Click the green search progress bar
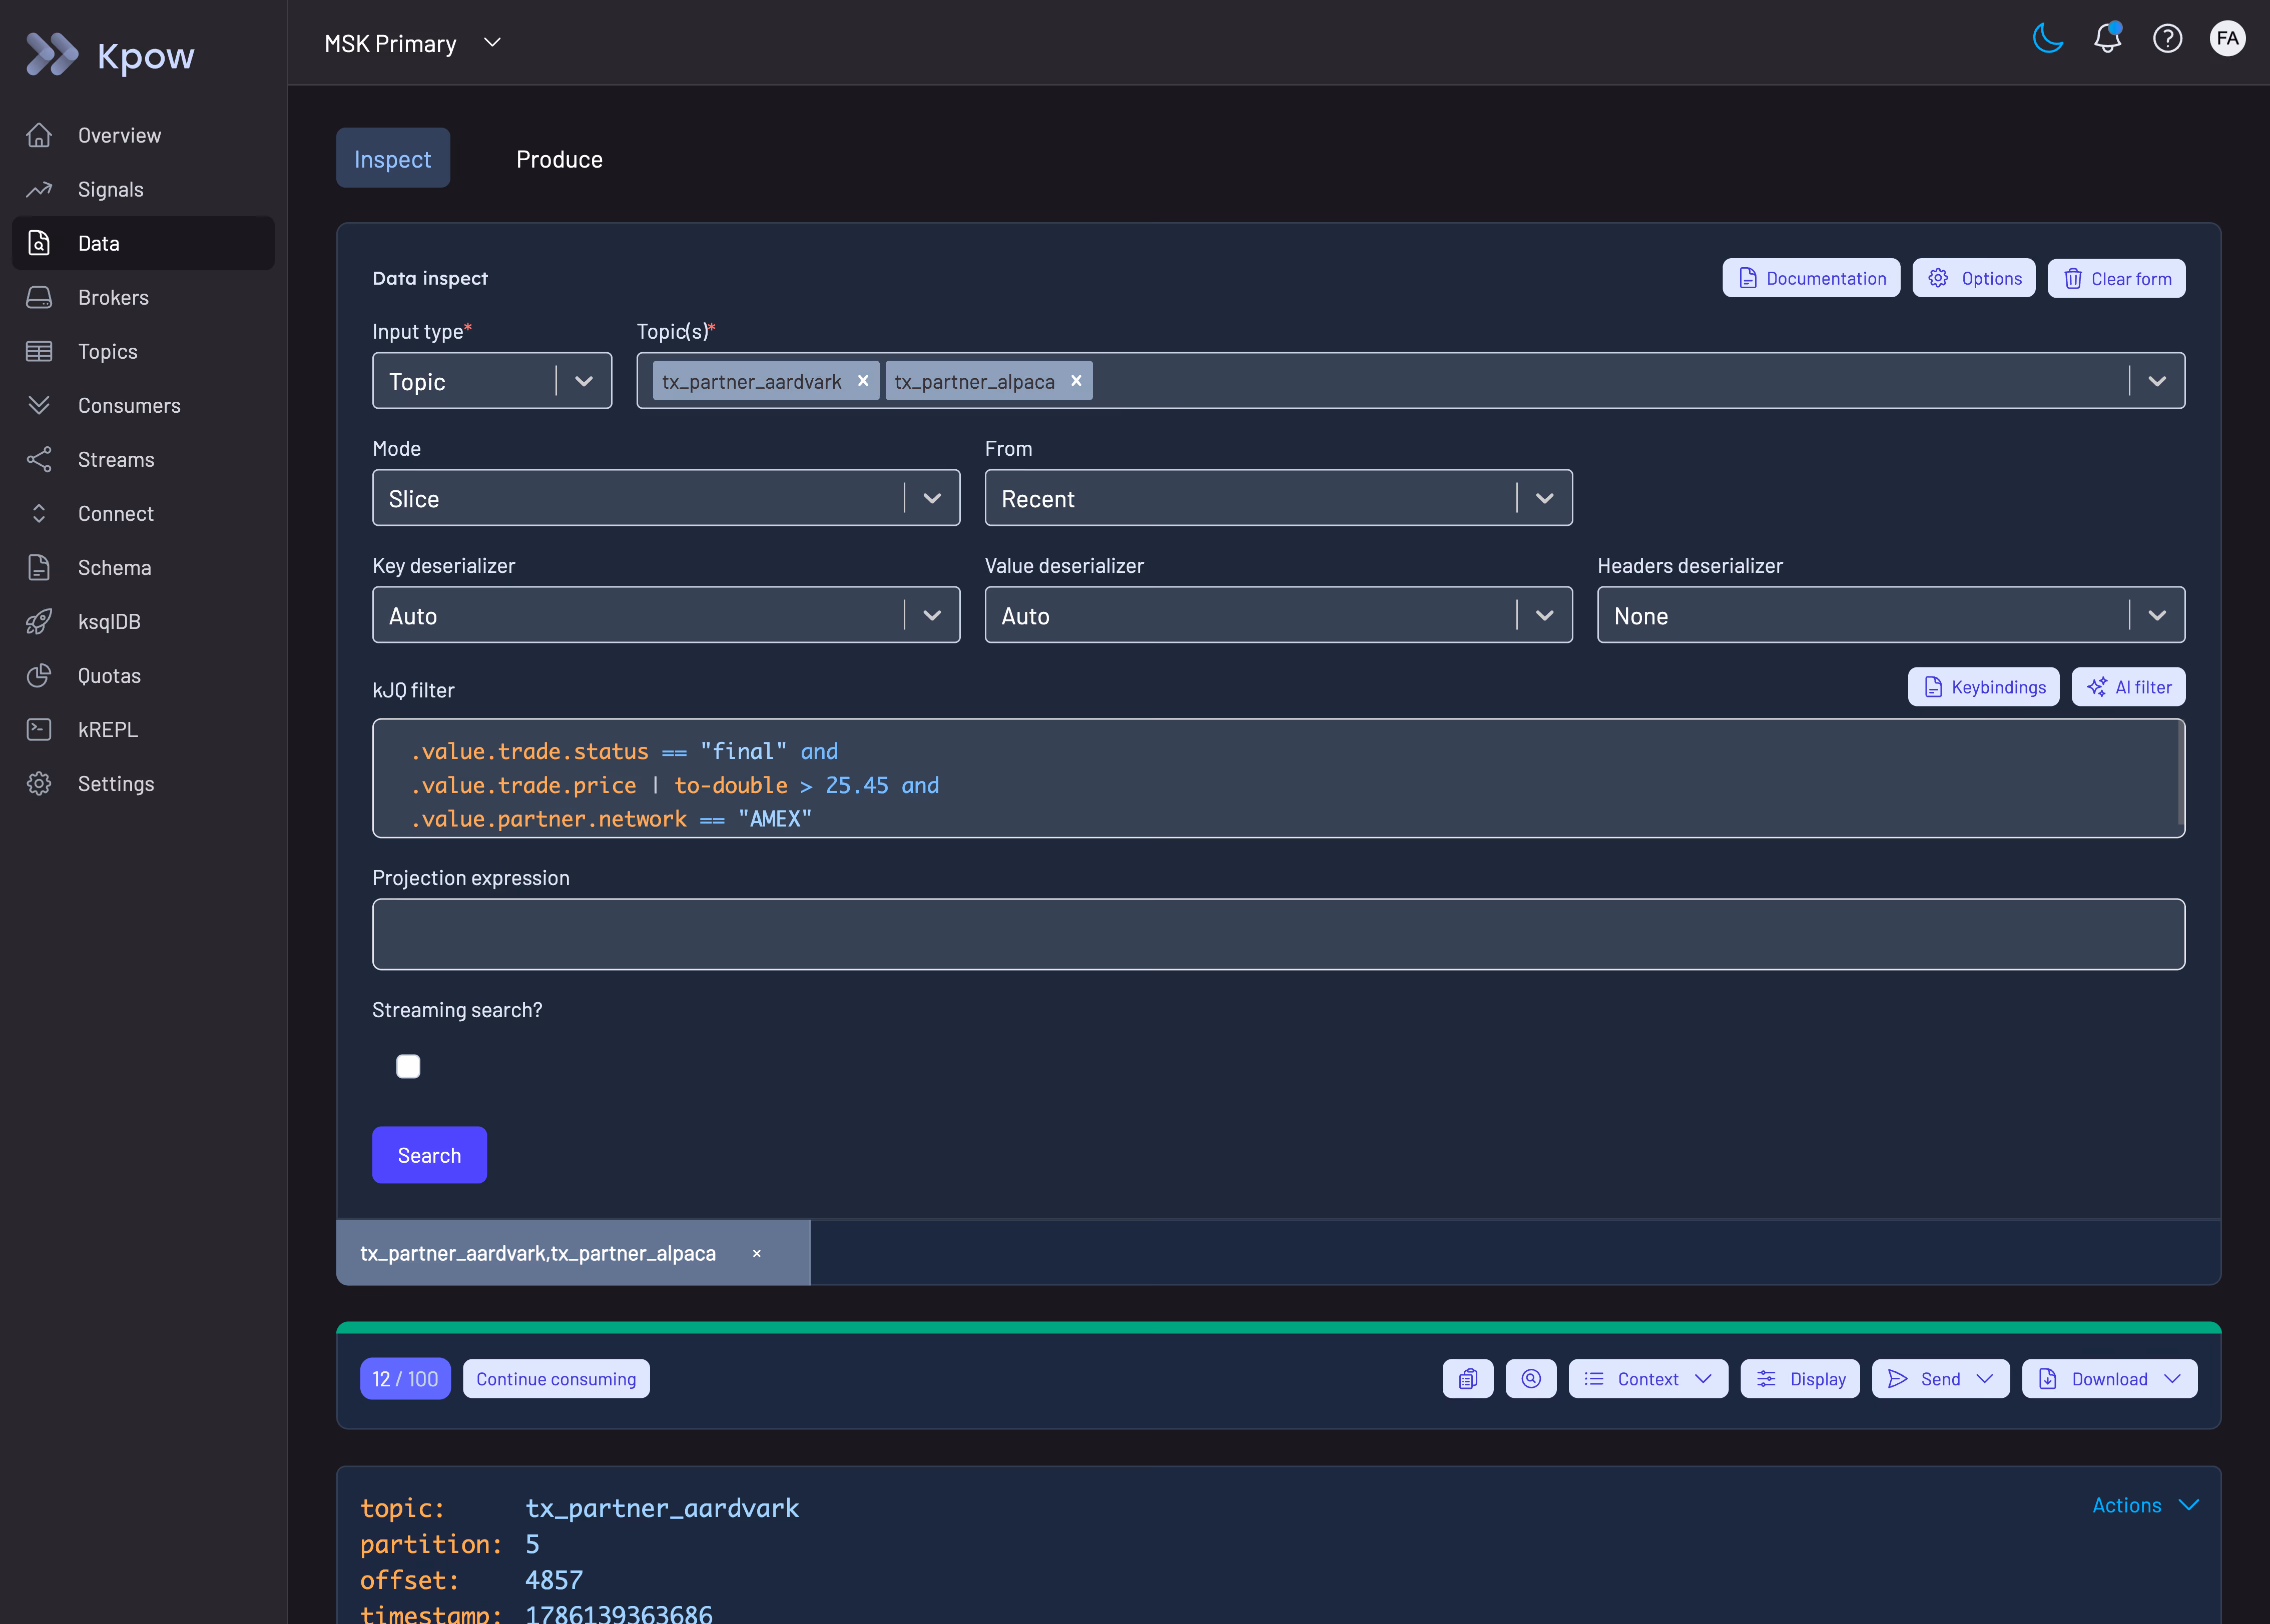Screen dimensions: 2270x1624 (x=1278, y=1328)
